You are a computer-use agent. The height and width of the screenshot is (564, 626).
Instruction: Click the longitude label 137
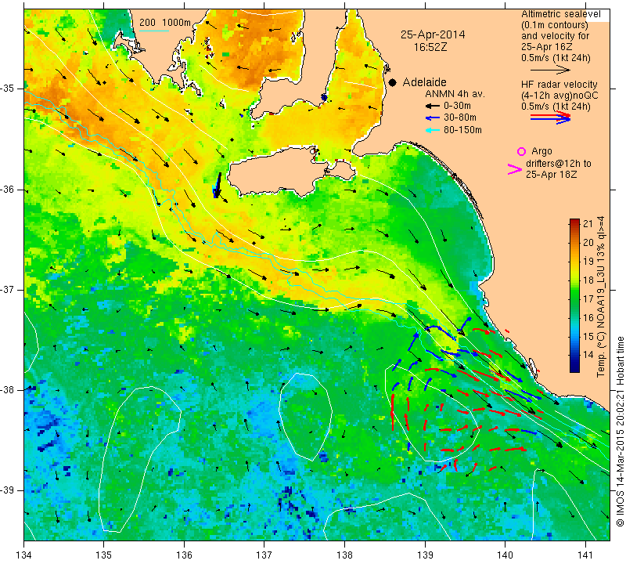click(264, 555)
